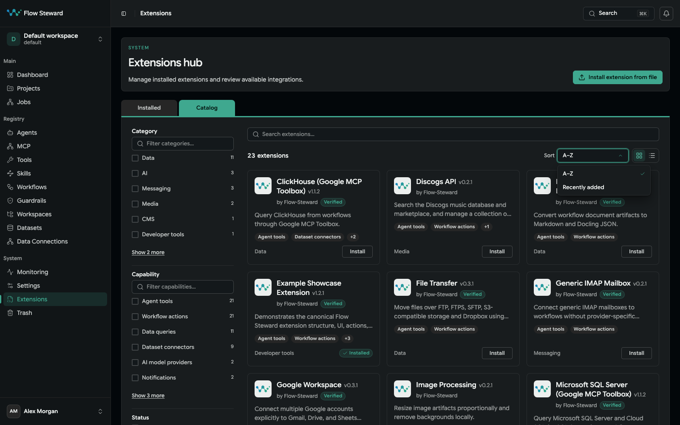Viewport: 680px width, 425px height.
Task: Expand the Alex Morgan user menu
Action: pos(55,411)
